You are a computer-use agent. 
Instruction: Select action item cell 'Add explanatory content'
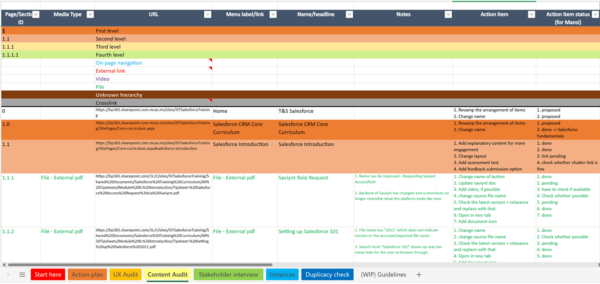[x=494, y=157]
